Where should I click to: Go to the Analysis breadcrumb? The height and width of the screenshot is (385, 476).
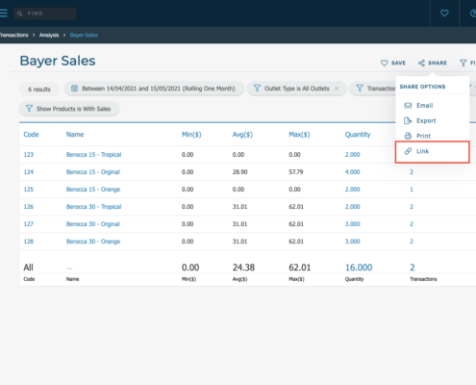click(x=49, y=35)
